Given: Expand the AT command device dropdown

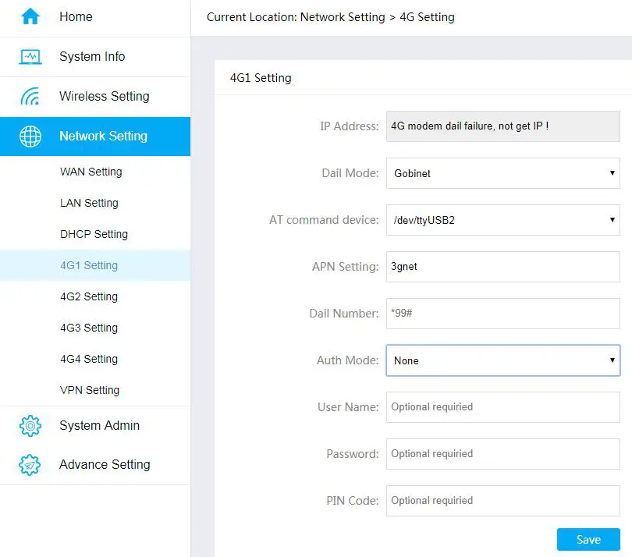Looking at the screenshot, I should pyautogui.click(x=502, y=220).
